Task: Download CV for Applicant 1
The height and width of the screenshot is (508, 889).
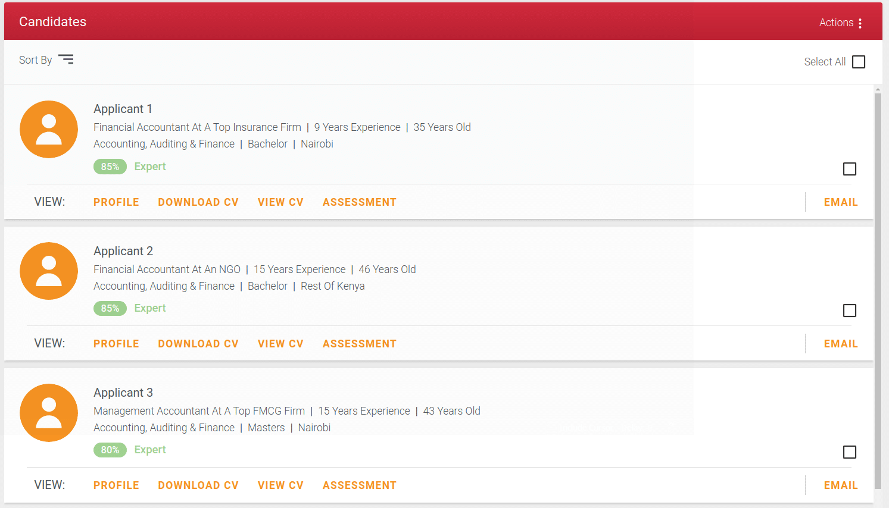Action: (x=198, y=202)
